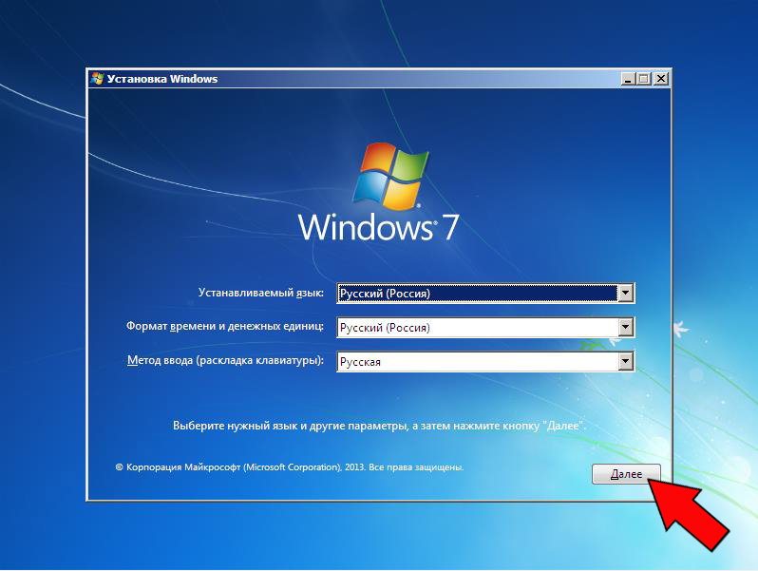Click the Далее button
Image resolution: width=758 pixels, height=571 pixels.
pos(626,474)
